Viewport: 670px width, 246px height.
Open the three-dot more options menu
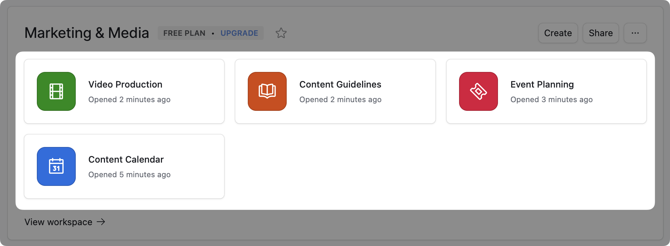coord(635,33)
